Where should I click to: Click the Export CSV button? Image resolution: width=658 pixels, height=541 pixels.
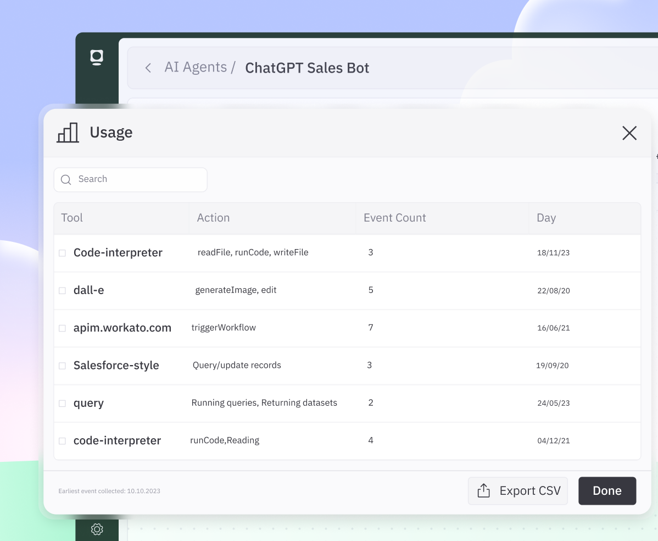(518, 490)
